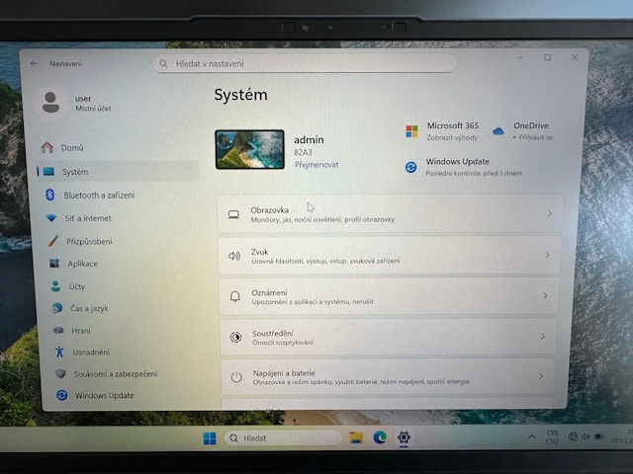
Task: Click the Zvuk speaker icon
Action: pos(234,256)
